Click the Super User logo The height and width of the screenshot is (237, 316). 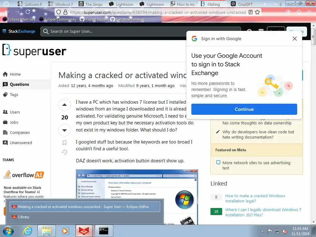34,50
